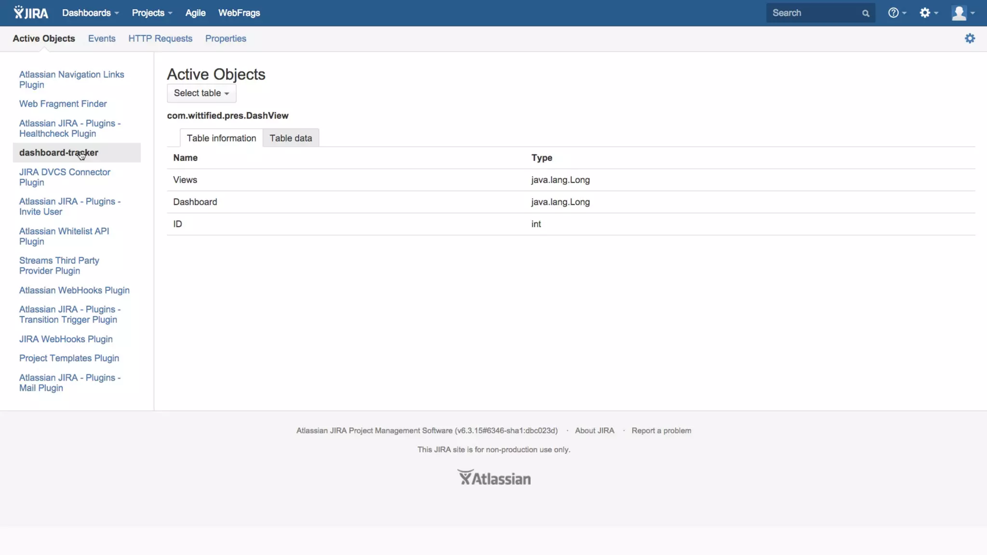Open the WebFrags menu item

[x=239, y=13]
